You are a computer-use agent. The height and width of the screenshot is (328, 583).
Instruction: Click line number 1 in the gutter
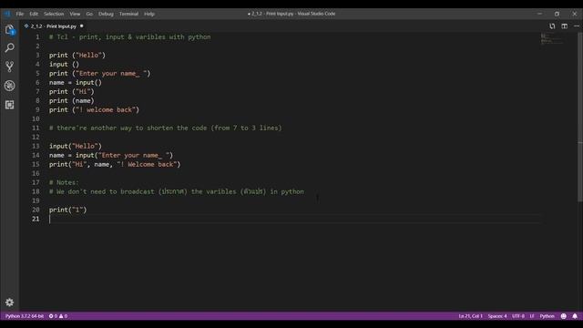37,36
